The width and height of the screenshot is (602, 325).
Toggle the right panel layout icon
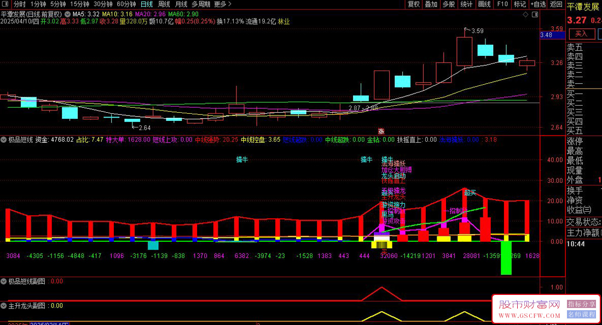tap(535, 15)
